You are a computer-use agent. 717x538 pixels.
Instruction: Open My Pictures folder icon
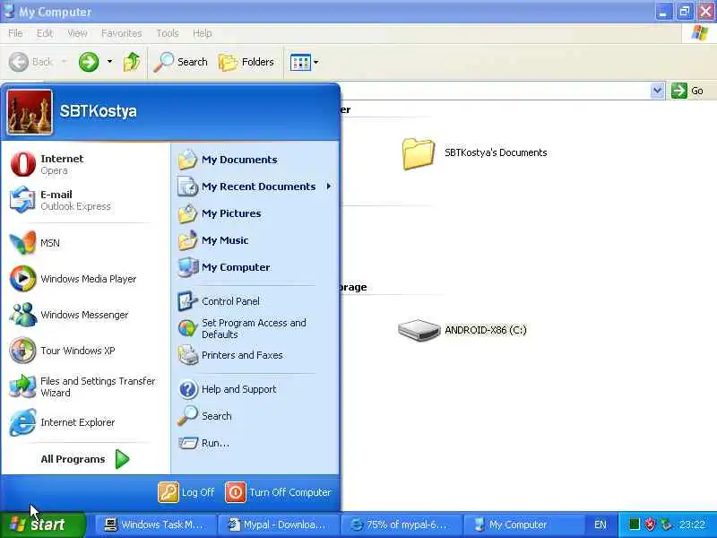pyautogui.click(x=187, y=213)
